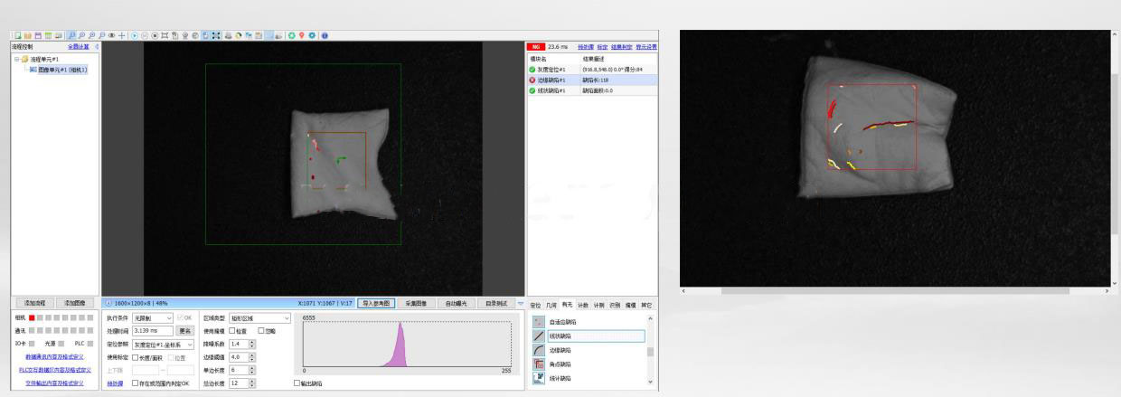This screenshot has height=397, width=1121.
Task: Click the 处理时间 field showing 3.139 ms
Action: (152, 331)
